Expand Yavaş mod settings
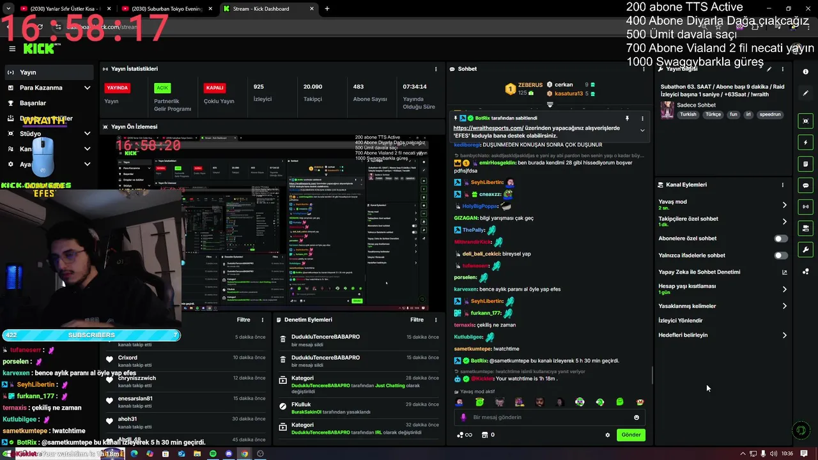Viewport: 818px width, 460px height. tap(784, 205)
